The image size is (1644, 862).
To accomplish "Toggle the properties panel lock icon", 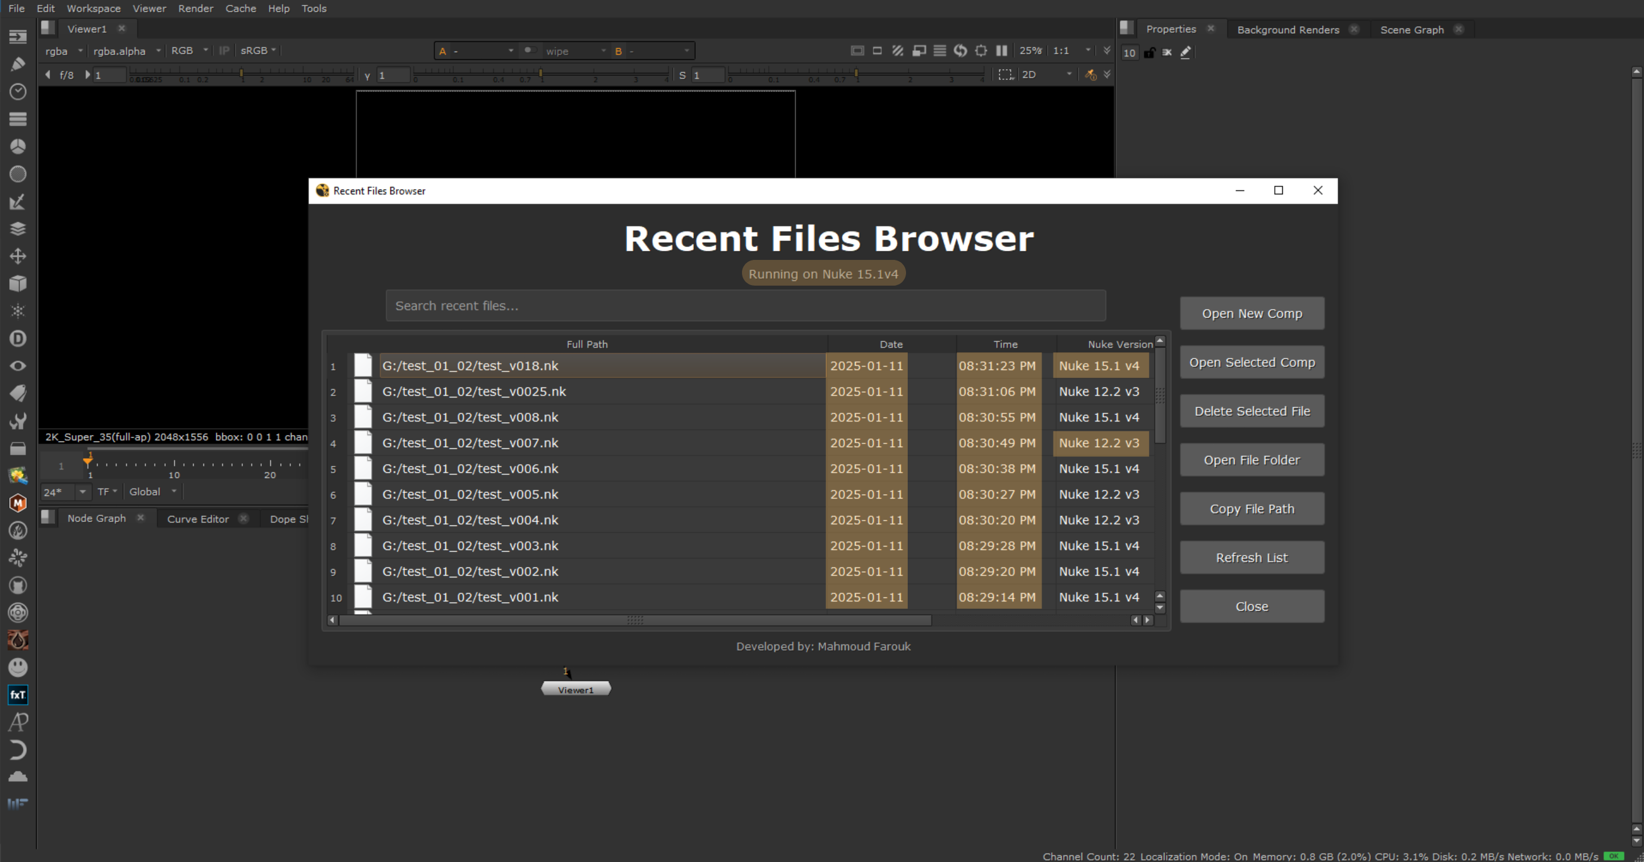I will point(1150,53).
